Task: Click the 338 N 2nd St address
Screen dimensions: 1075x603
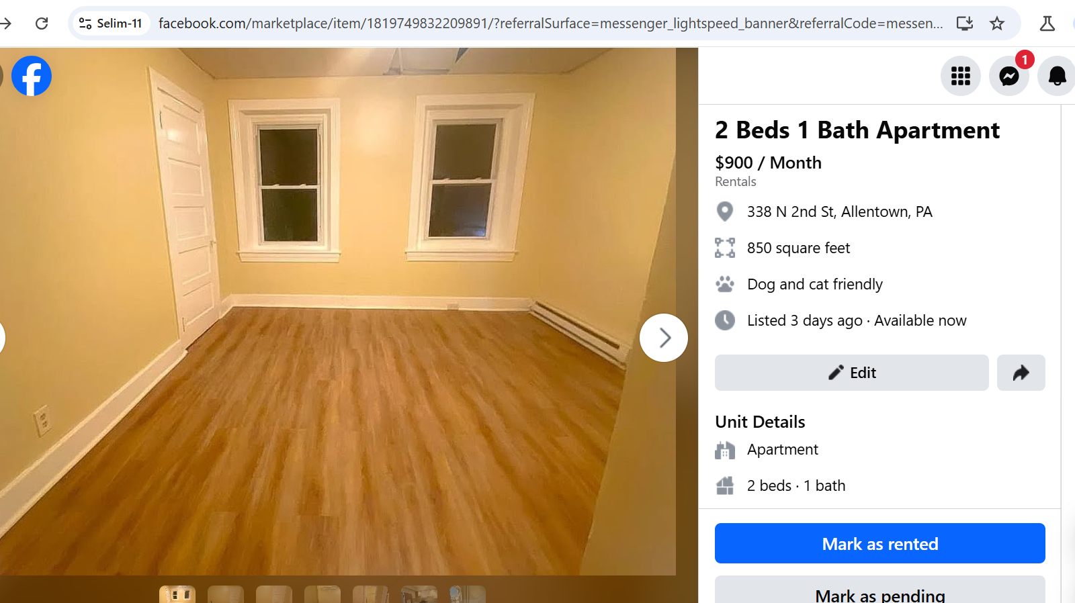Action: click(x=840, y=212)
